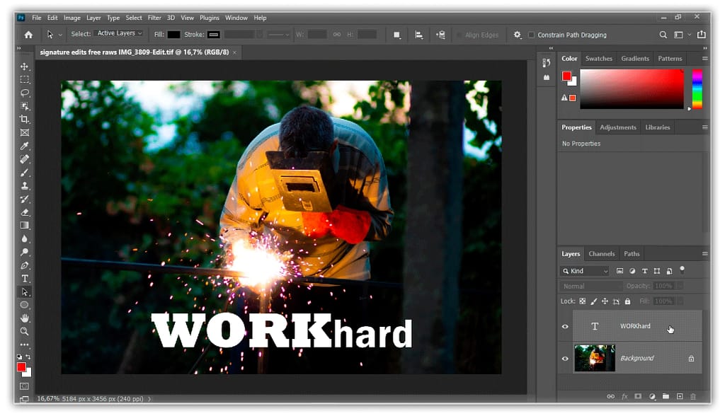Viewport: 725px width, 416px height.
Task: Open the Color panel options menu
Action: [704, 58]
